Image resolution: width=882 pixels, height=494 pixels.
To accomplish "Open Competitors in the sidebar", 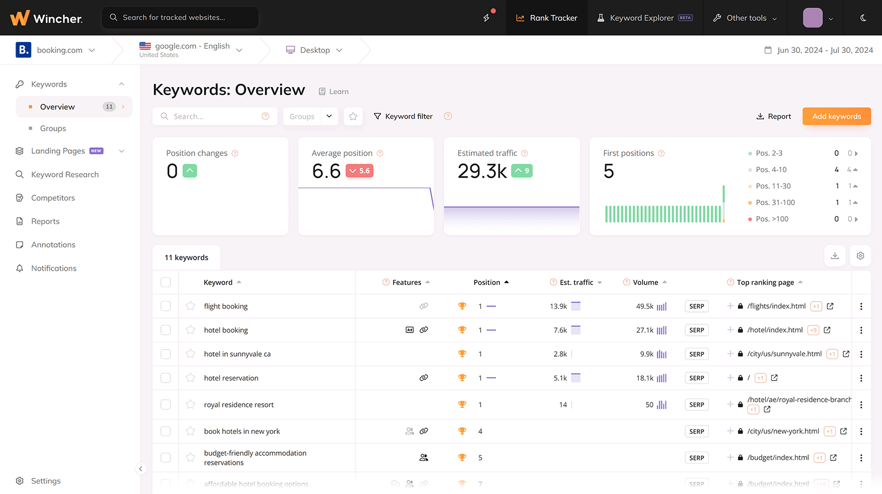I will pyautogui.click(x=53, y=198).
